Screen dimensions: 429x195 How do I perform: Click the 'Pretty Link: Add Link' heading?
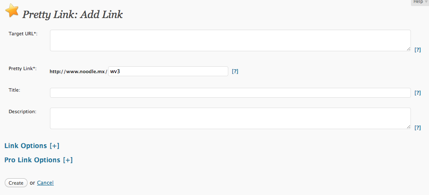pos(72,15)
